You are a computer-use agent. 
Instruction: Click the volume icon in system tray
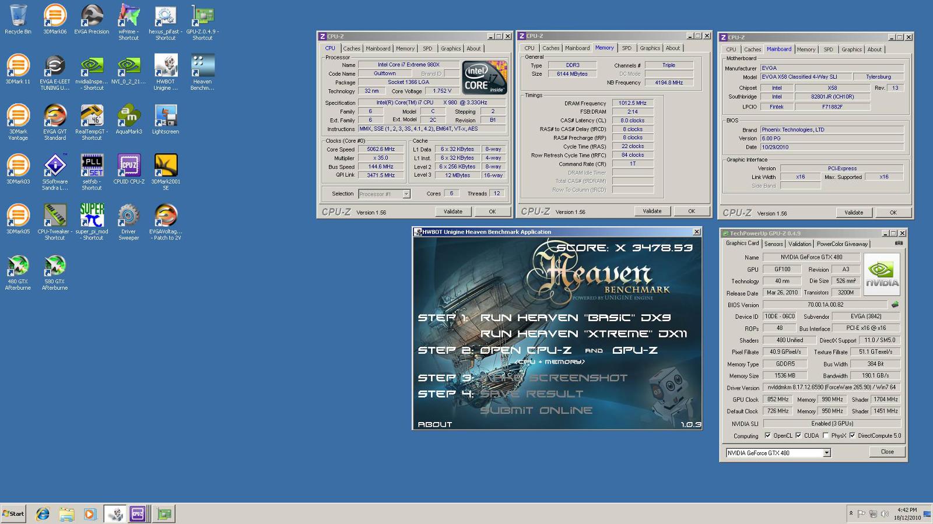[x=885, y=514]
